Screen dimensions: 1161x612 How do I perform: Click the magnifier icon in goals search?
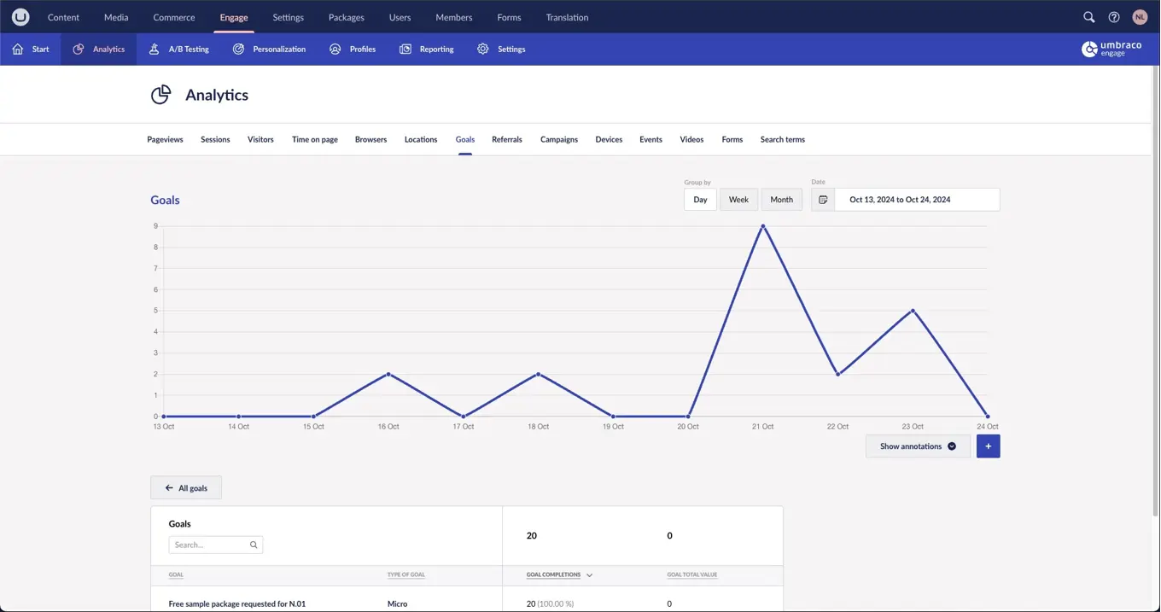[254, 545]
